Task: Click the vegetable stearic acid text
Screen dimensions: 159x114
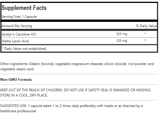Action: point(17,69)
